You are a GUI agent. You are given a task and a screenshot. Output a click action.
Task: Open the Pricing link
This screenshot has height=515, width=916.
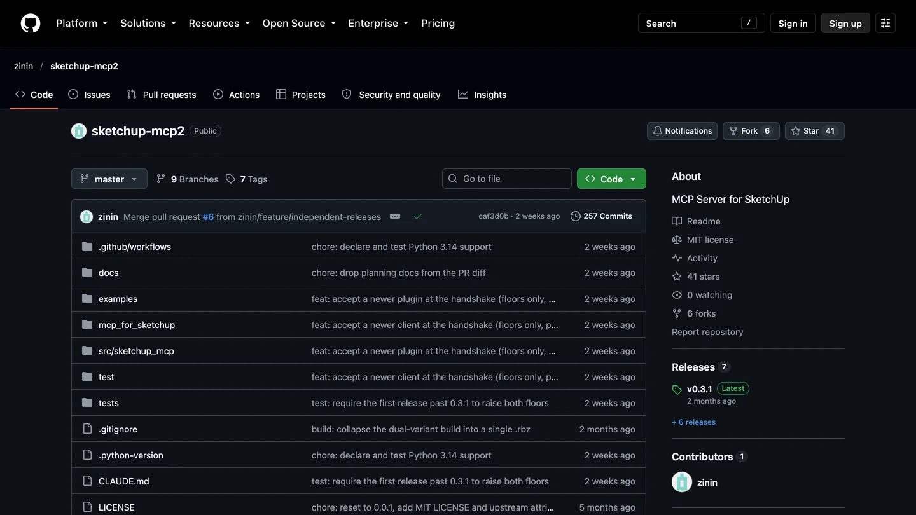click(438, 23)
